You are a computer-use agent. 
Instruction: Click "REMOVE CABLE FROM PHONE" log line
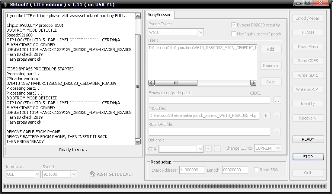33,132
